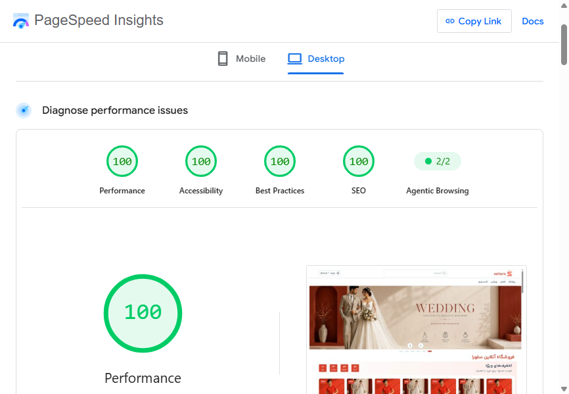Open the Docs link

click(532, 22)
